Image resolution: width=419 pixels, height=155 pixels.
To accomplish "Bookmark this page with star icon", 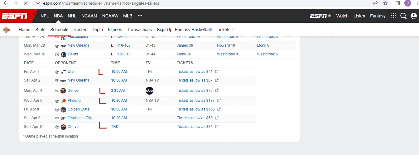I will [385, 3].
